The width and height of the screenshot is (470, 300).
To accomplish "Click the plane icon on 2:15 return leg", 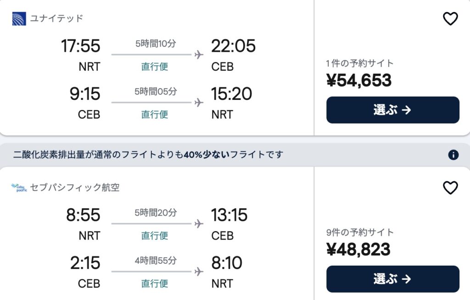I will 199,272.
